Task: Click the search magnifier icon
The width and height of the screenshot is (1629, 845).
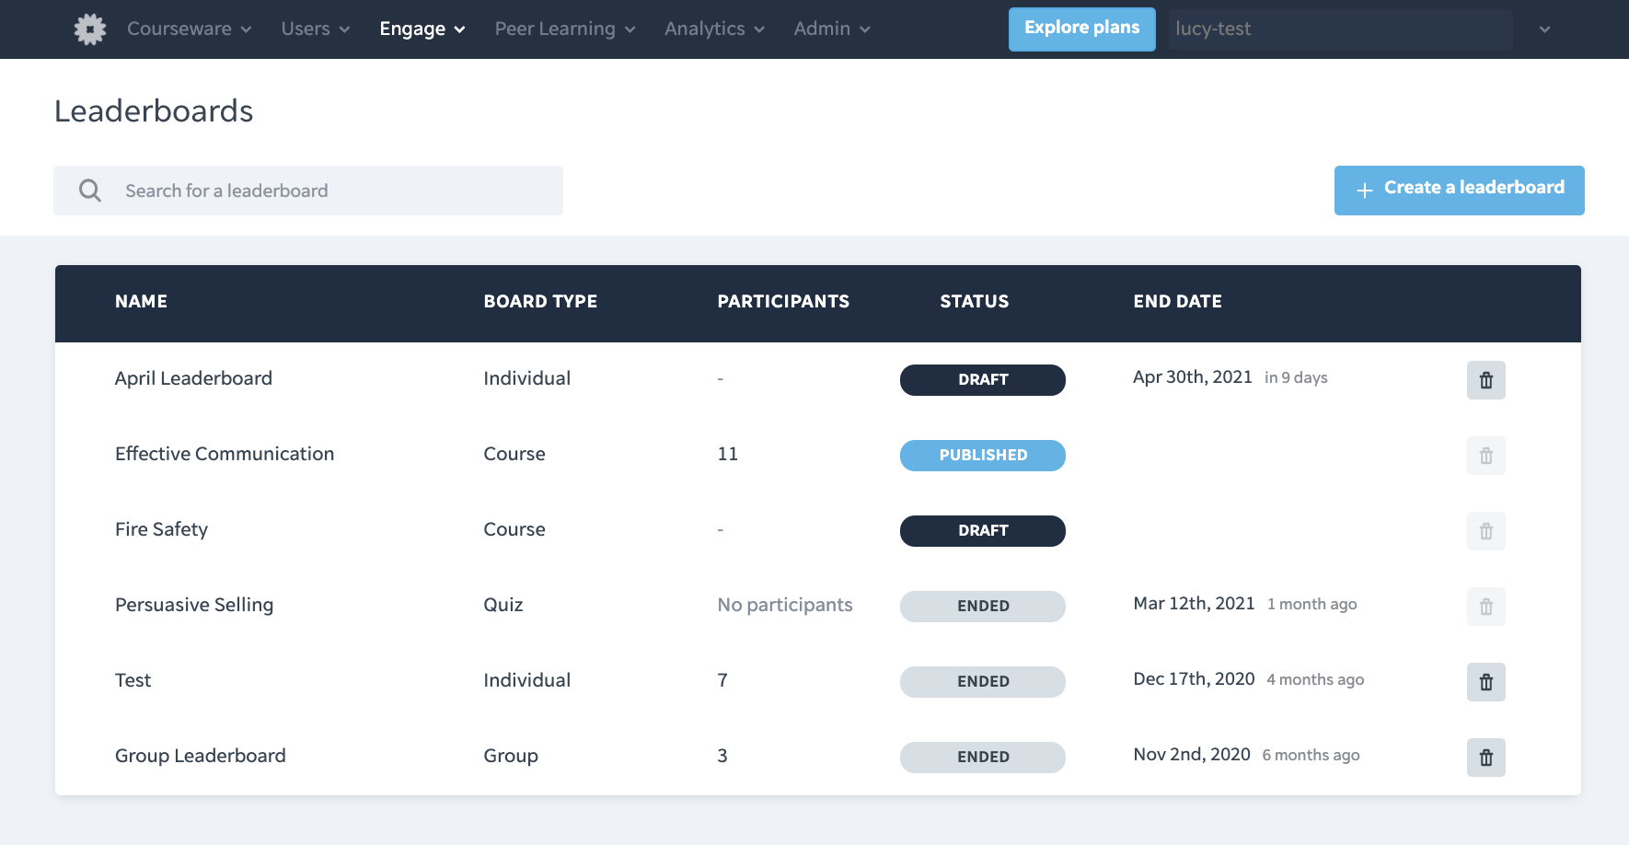Action: point(90,191)
